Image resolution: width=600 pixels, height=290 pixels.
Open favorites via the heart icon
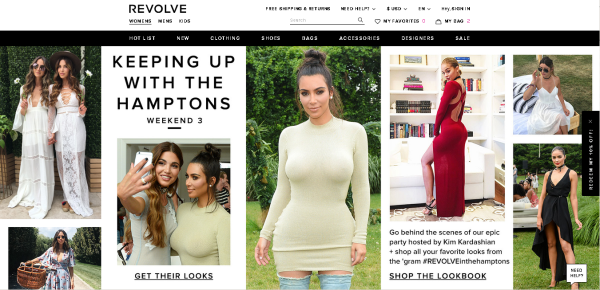coord(377,21)
